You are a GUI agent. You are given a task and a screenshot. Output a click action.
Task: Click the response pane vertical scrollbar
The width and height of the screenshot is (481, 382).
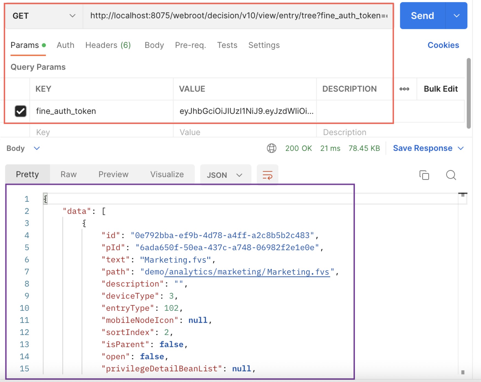click(x=463, y=284)
